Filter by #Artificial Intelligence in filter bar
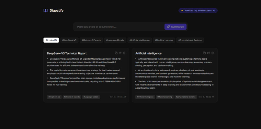 pyautogui.click(x=140, y=40)
